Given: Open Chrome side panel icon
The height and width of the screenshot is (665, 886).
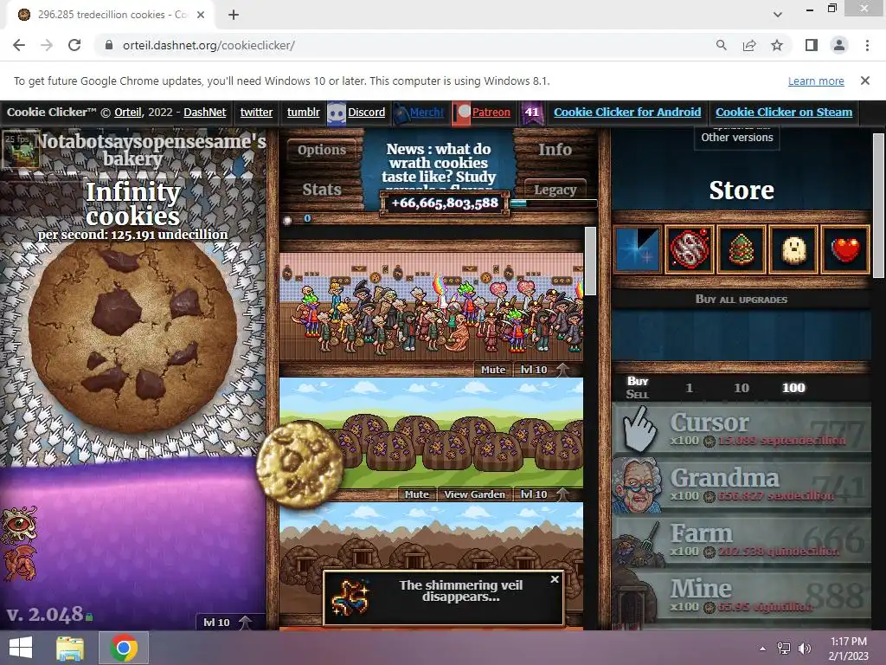Looking at the screenshot, I should (812, 45).
